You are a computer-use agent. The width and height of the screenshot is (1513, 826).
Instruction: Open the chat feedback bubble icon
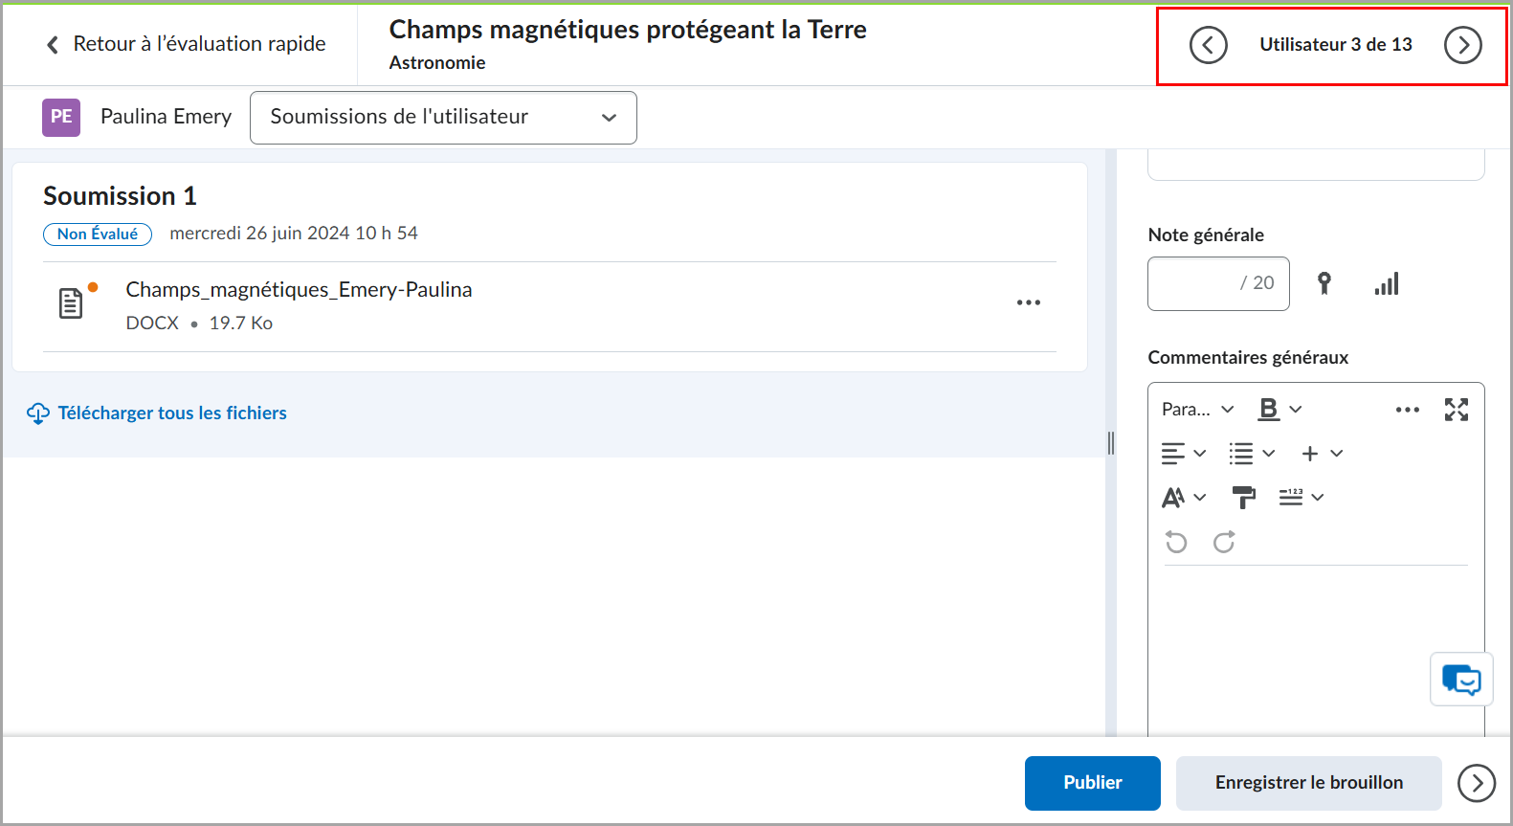pos(1461,680)
